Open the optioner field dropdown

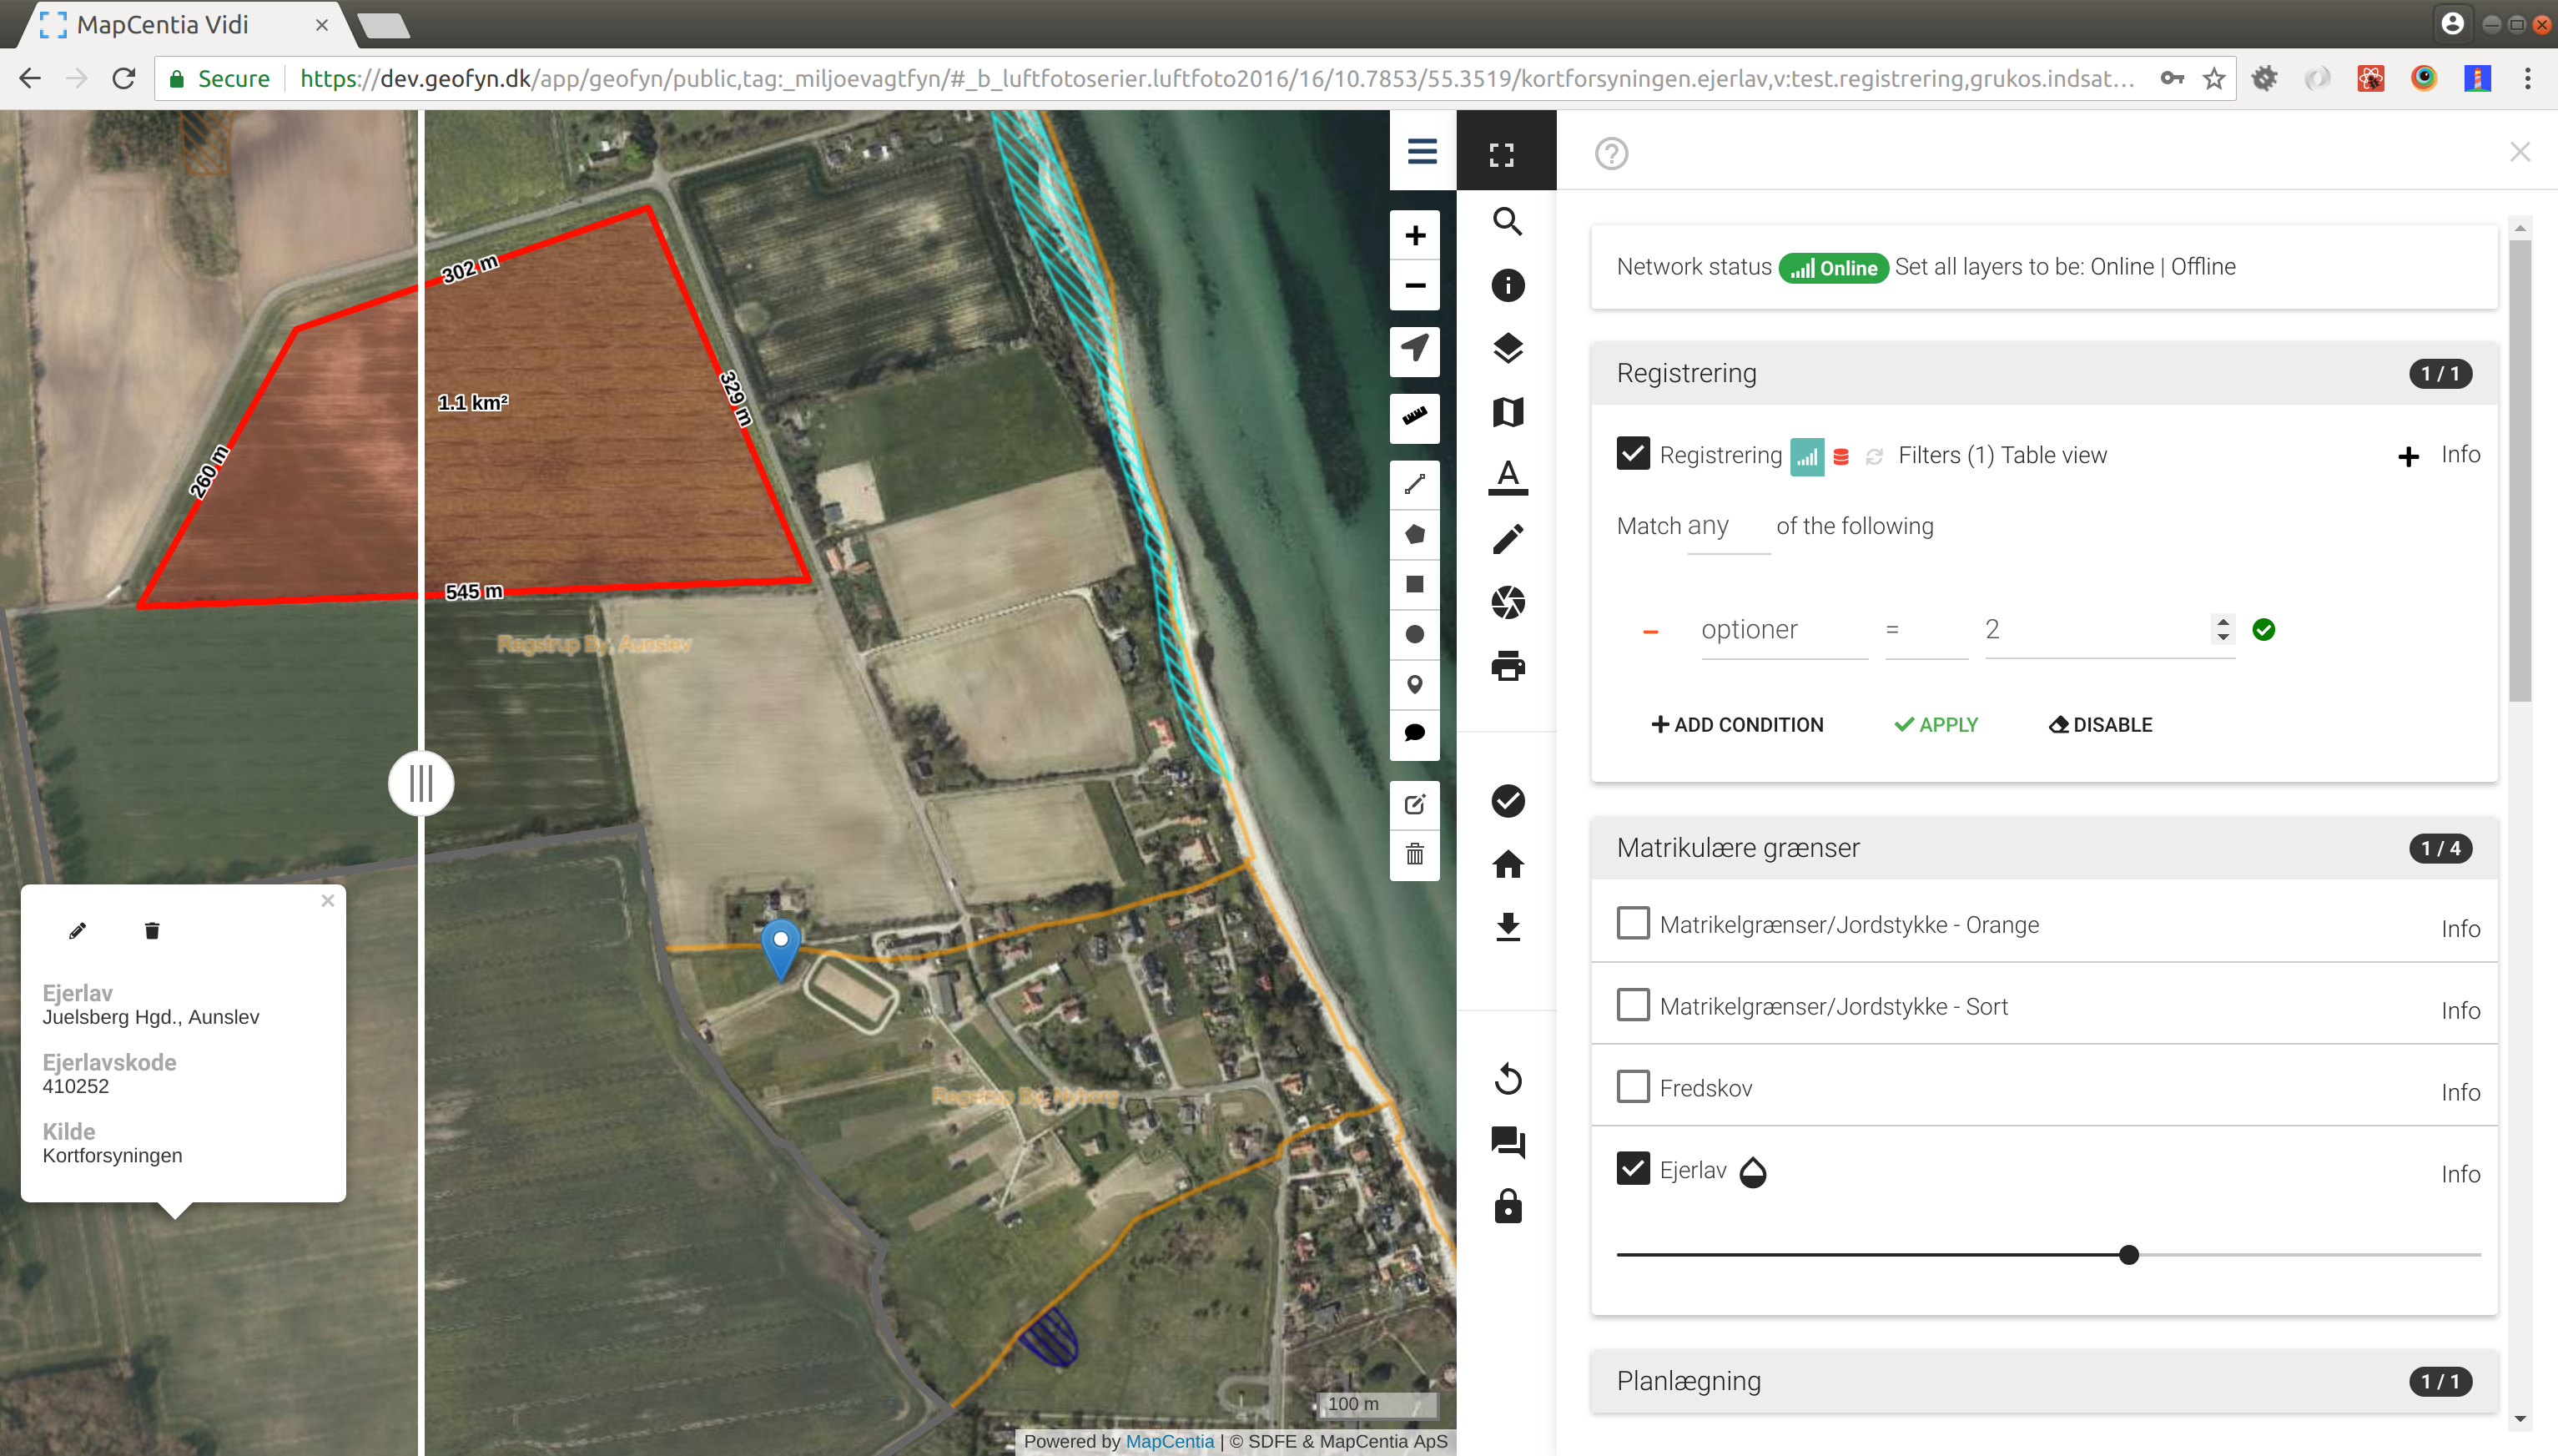[x=1783, y=630]
